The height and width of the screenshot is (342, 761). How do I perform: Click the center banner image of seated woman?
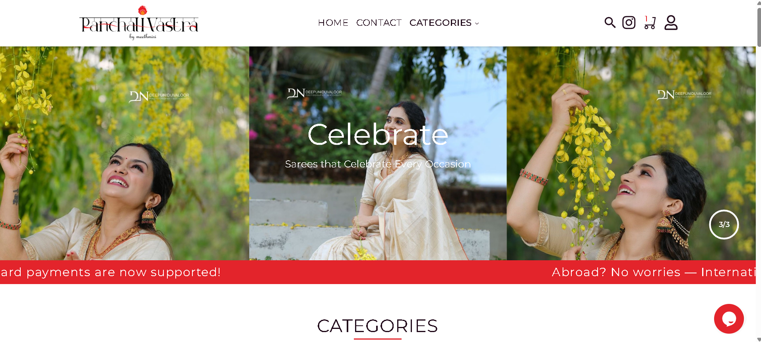click(378, 153)
